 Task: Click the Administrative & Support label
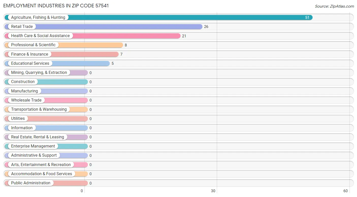(x=34, y=155)
